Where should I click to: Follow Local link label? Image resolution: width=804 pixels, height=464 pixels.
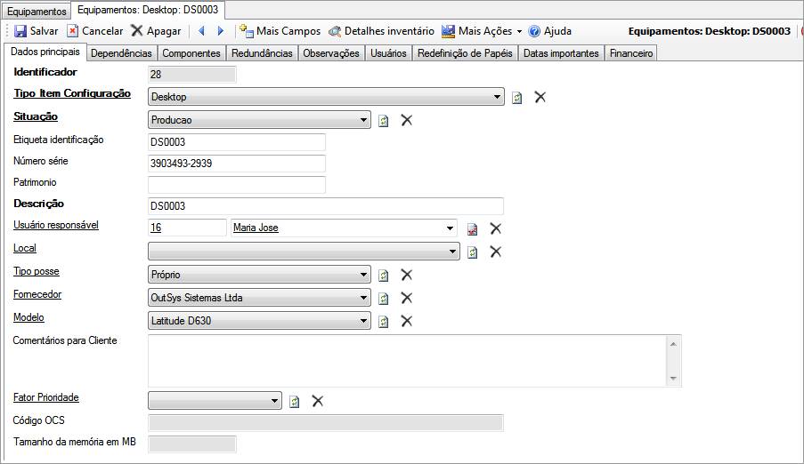click(x=25, y=248)
